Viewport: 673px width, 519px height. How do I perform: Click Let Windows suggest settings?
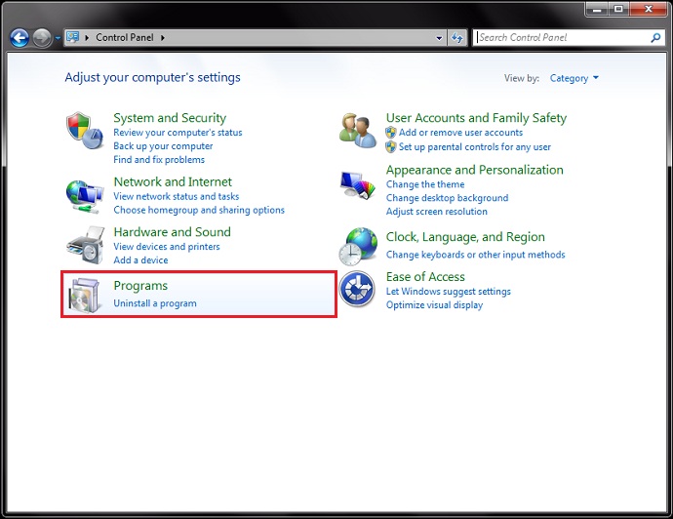tap(448, 292)
